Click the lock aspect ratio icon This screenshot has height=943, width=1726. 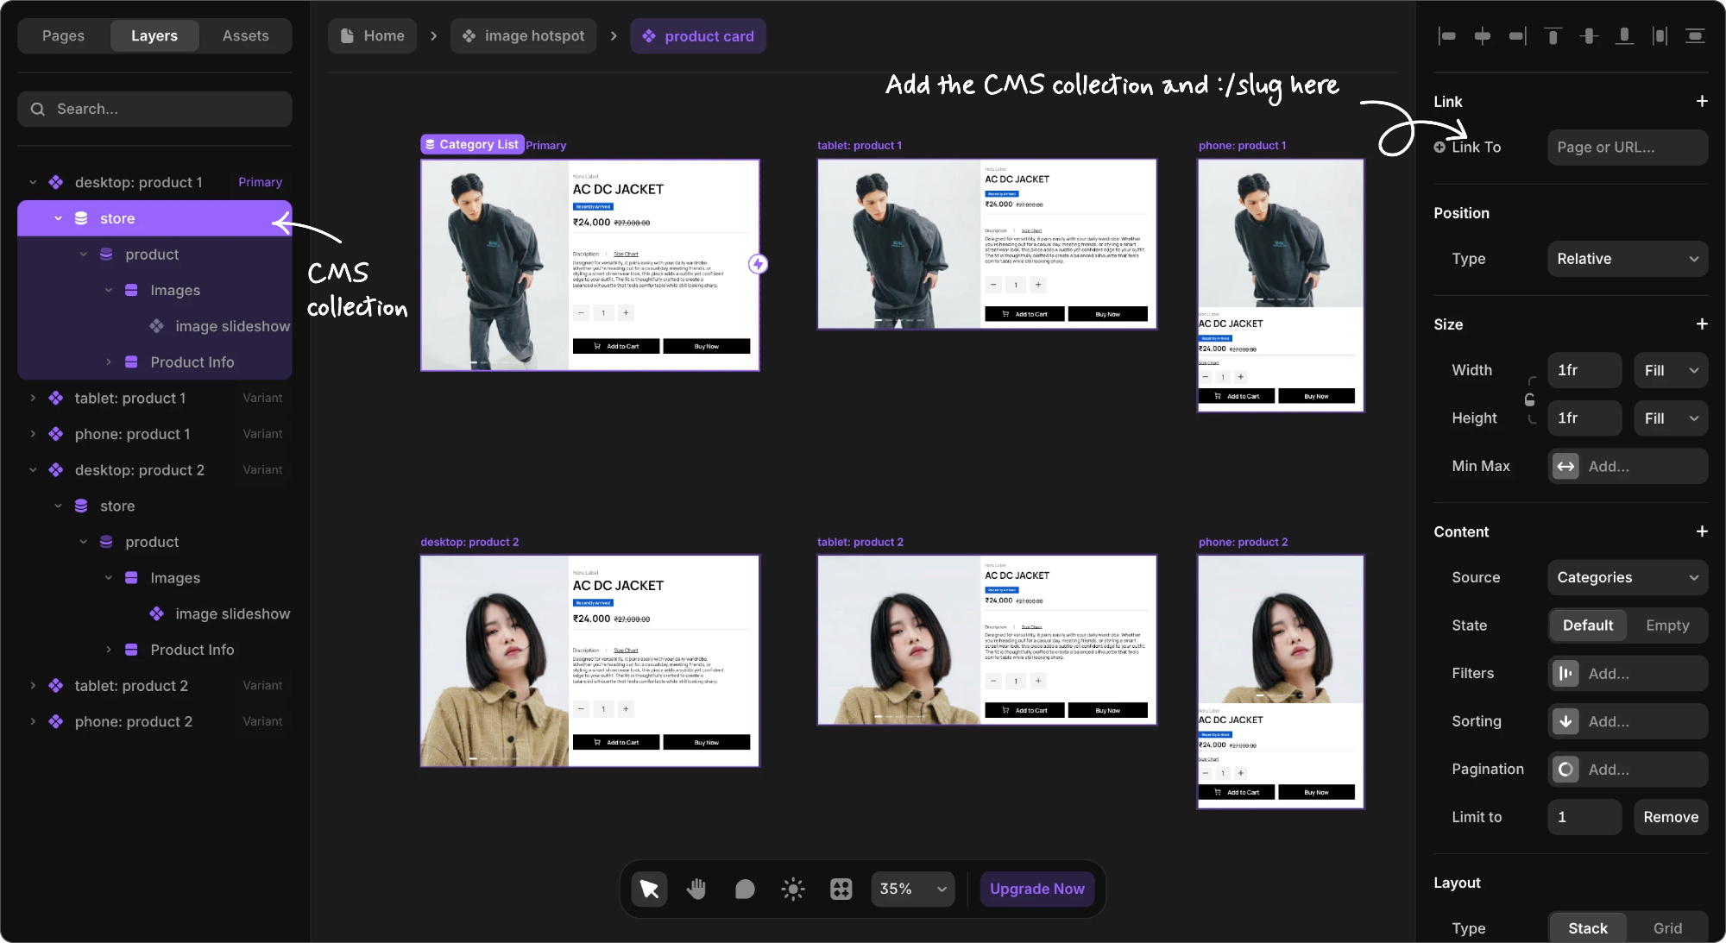(x=1530, y=399)
